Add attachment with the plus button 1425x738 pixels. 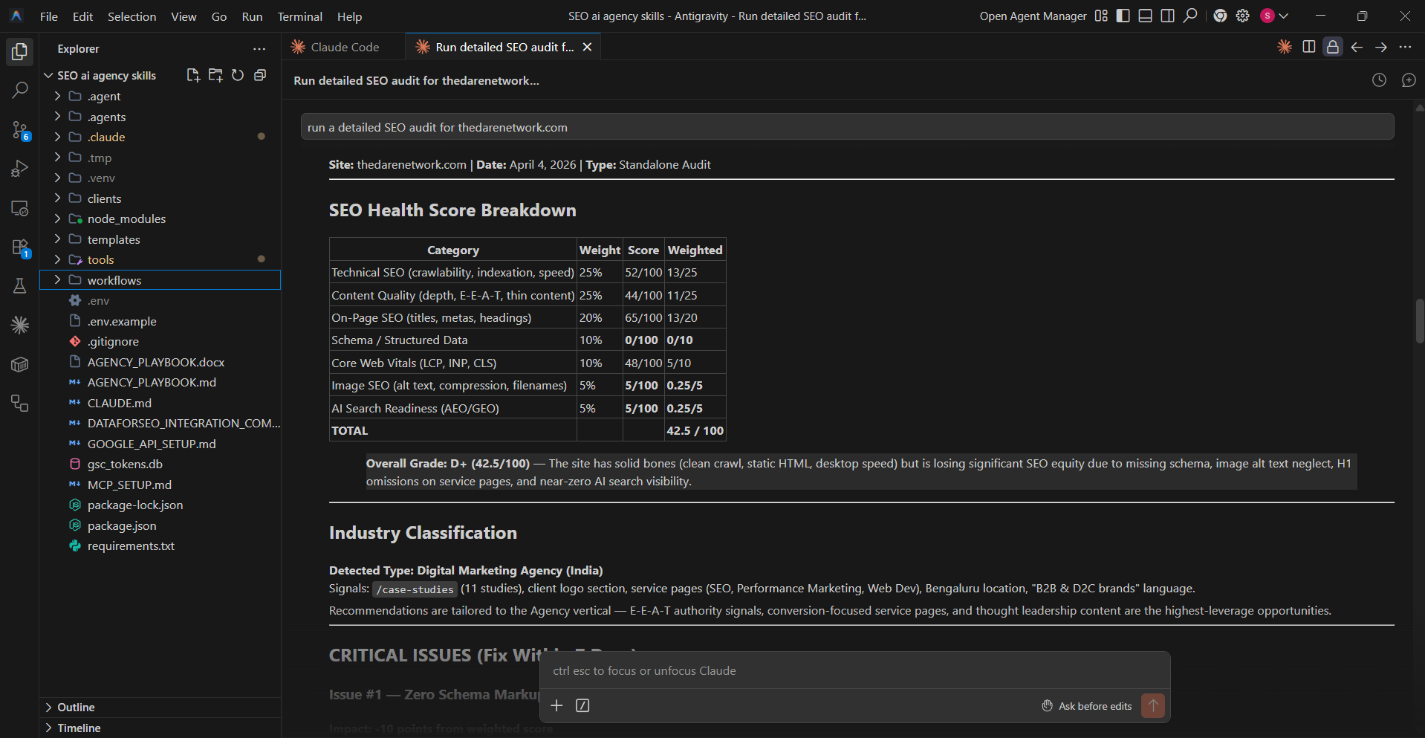tap(556, 705)
